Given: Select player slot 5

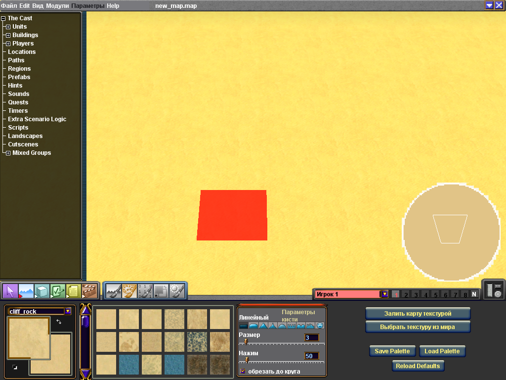Looking at the screenshot, I should point(436,294).
